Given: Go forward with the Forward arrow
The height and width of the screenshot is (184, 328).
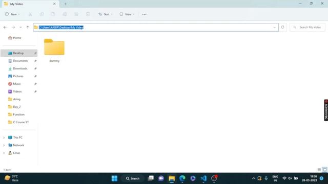Looking at the screenshot, I should point(13,27).
